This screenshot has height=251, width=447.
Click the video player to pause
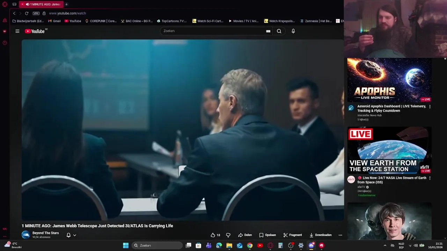point(183,130)
